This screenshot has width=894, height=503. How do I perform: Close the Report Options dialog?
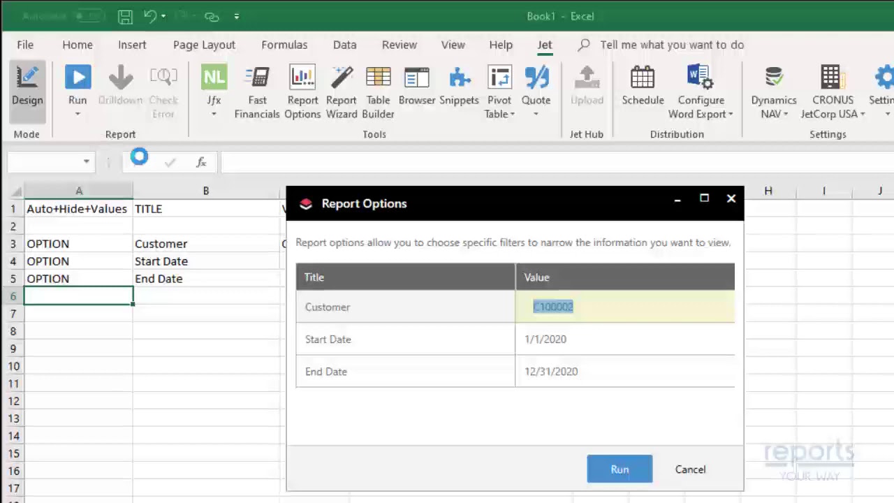[x=731, y=198]
